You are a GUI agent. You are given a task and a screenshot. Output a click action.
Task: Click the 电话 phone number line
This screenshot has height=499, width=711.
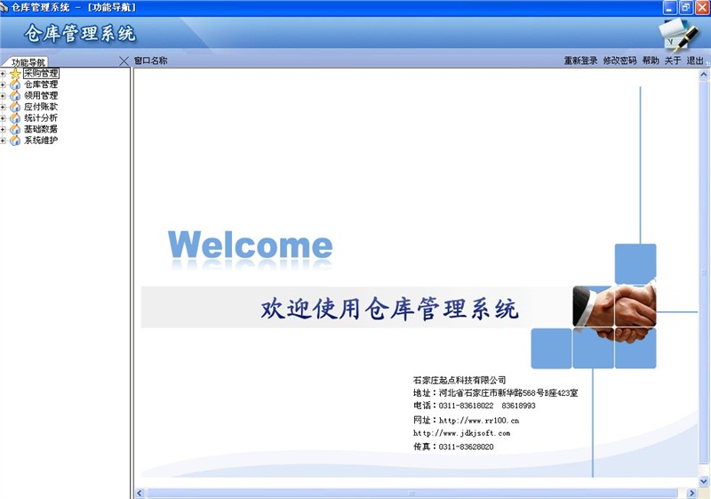click(474, 406)
